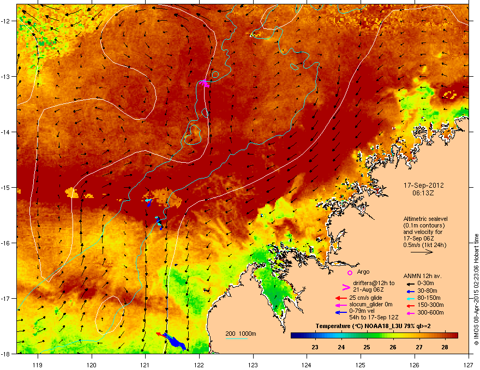Click the Altimetric sealevel caption

pos(425,232)
